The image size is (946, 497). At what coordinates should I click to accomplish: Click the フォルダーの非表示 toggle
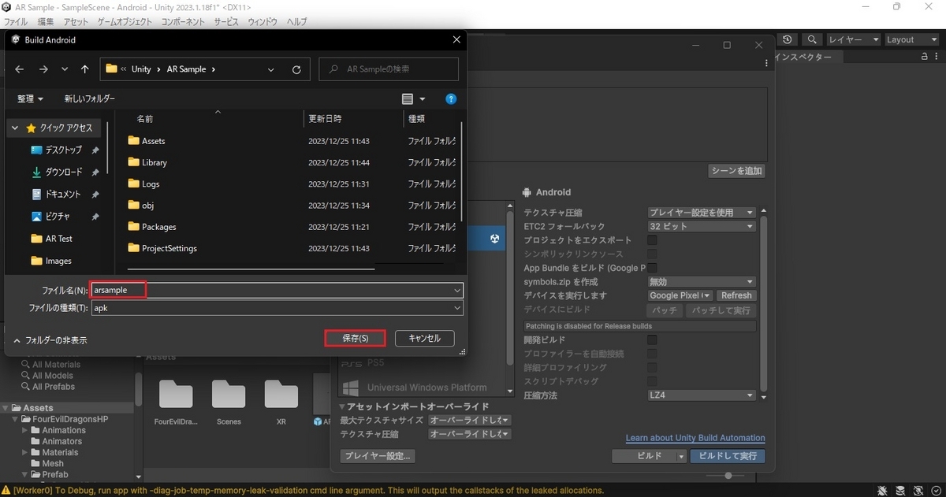click(x=50, y=341)
